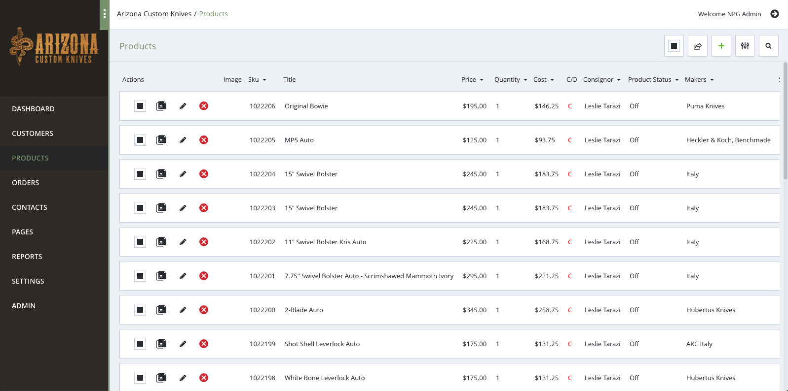
Task: Click the Arizona Custom Knives logo
Action: [54, 46]
